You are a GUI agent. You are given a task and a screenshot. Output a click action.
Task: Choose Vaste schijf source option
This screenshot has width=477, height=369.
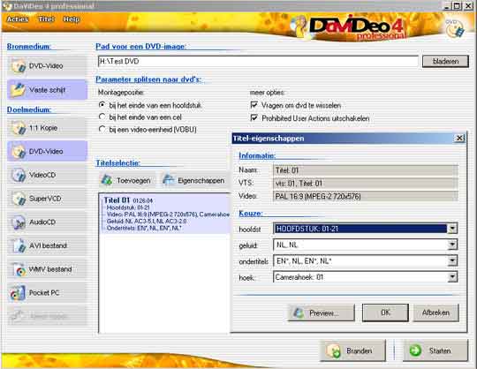[x=47, y=90]
